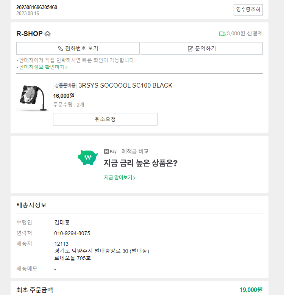Click the 지금 금리 높은 상품은? headline
284x295 pixels.
click(x=140, y=163)
